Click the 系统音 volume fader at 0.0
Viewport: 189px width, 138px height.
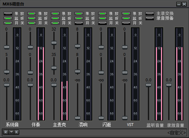(7, 85)
